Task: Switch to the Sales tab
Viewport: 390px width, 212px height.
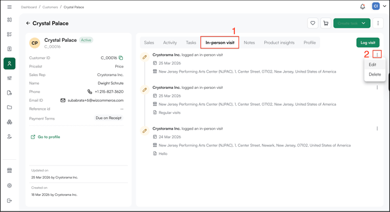Action: point(149,43)
